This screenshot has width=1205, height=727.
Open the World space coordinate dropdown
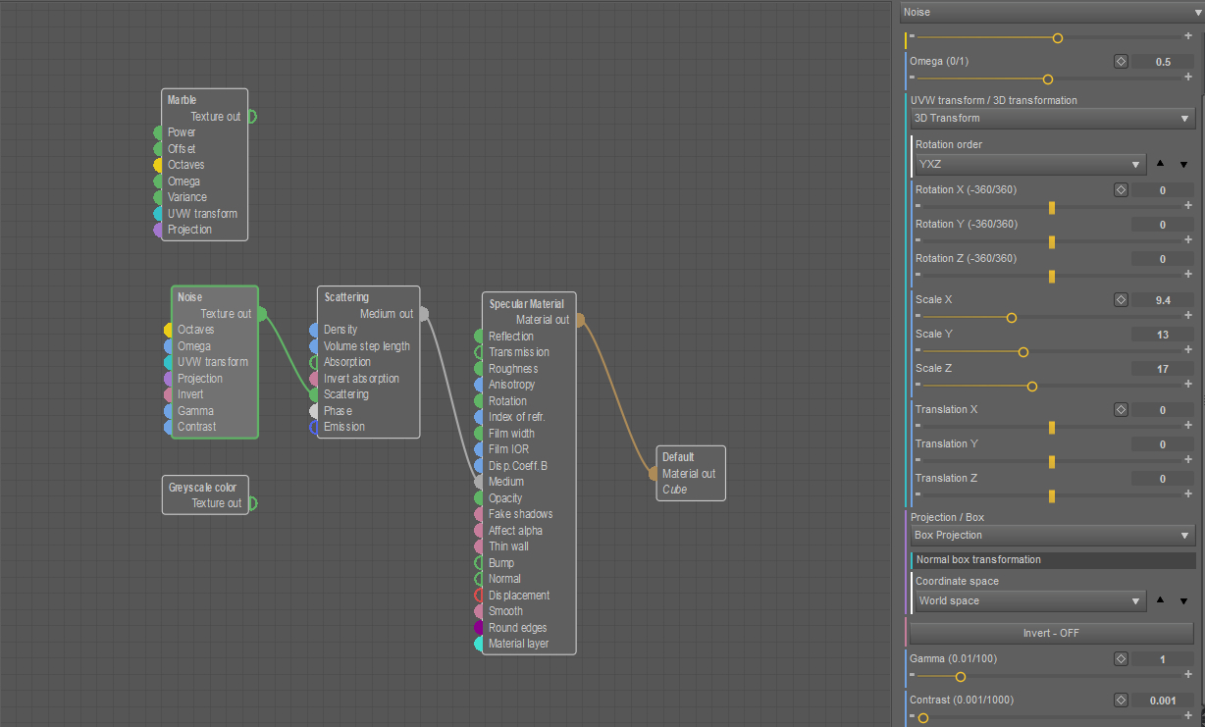pos(1030,600)
